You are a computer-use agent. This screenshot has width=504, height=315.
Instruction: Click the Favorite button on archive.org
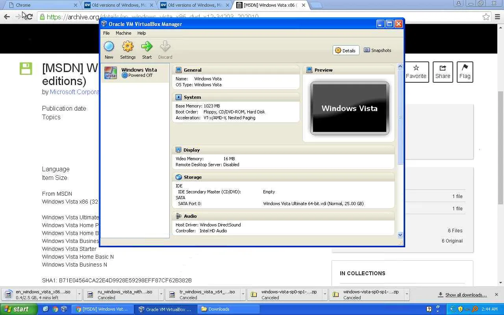point(416,72)
